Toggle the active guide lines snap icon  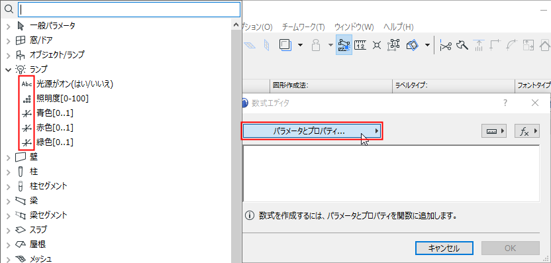tap(344, 45)
